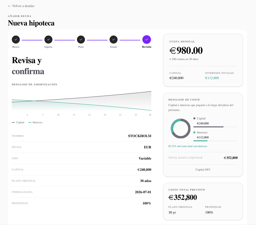The width and height of the screenshot is (256, 225).
Task: Click the Capital gray progress bar
Action: tap(208, 127)
